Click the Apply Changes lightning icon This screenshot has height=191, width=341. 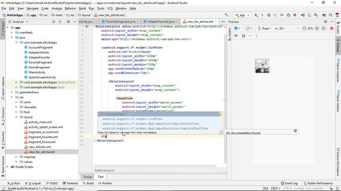pos(262,15)
